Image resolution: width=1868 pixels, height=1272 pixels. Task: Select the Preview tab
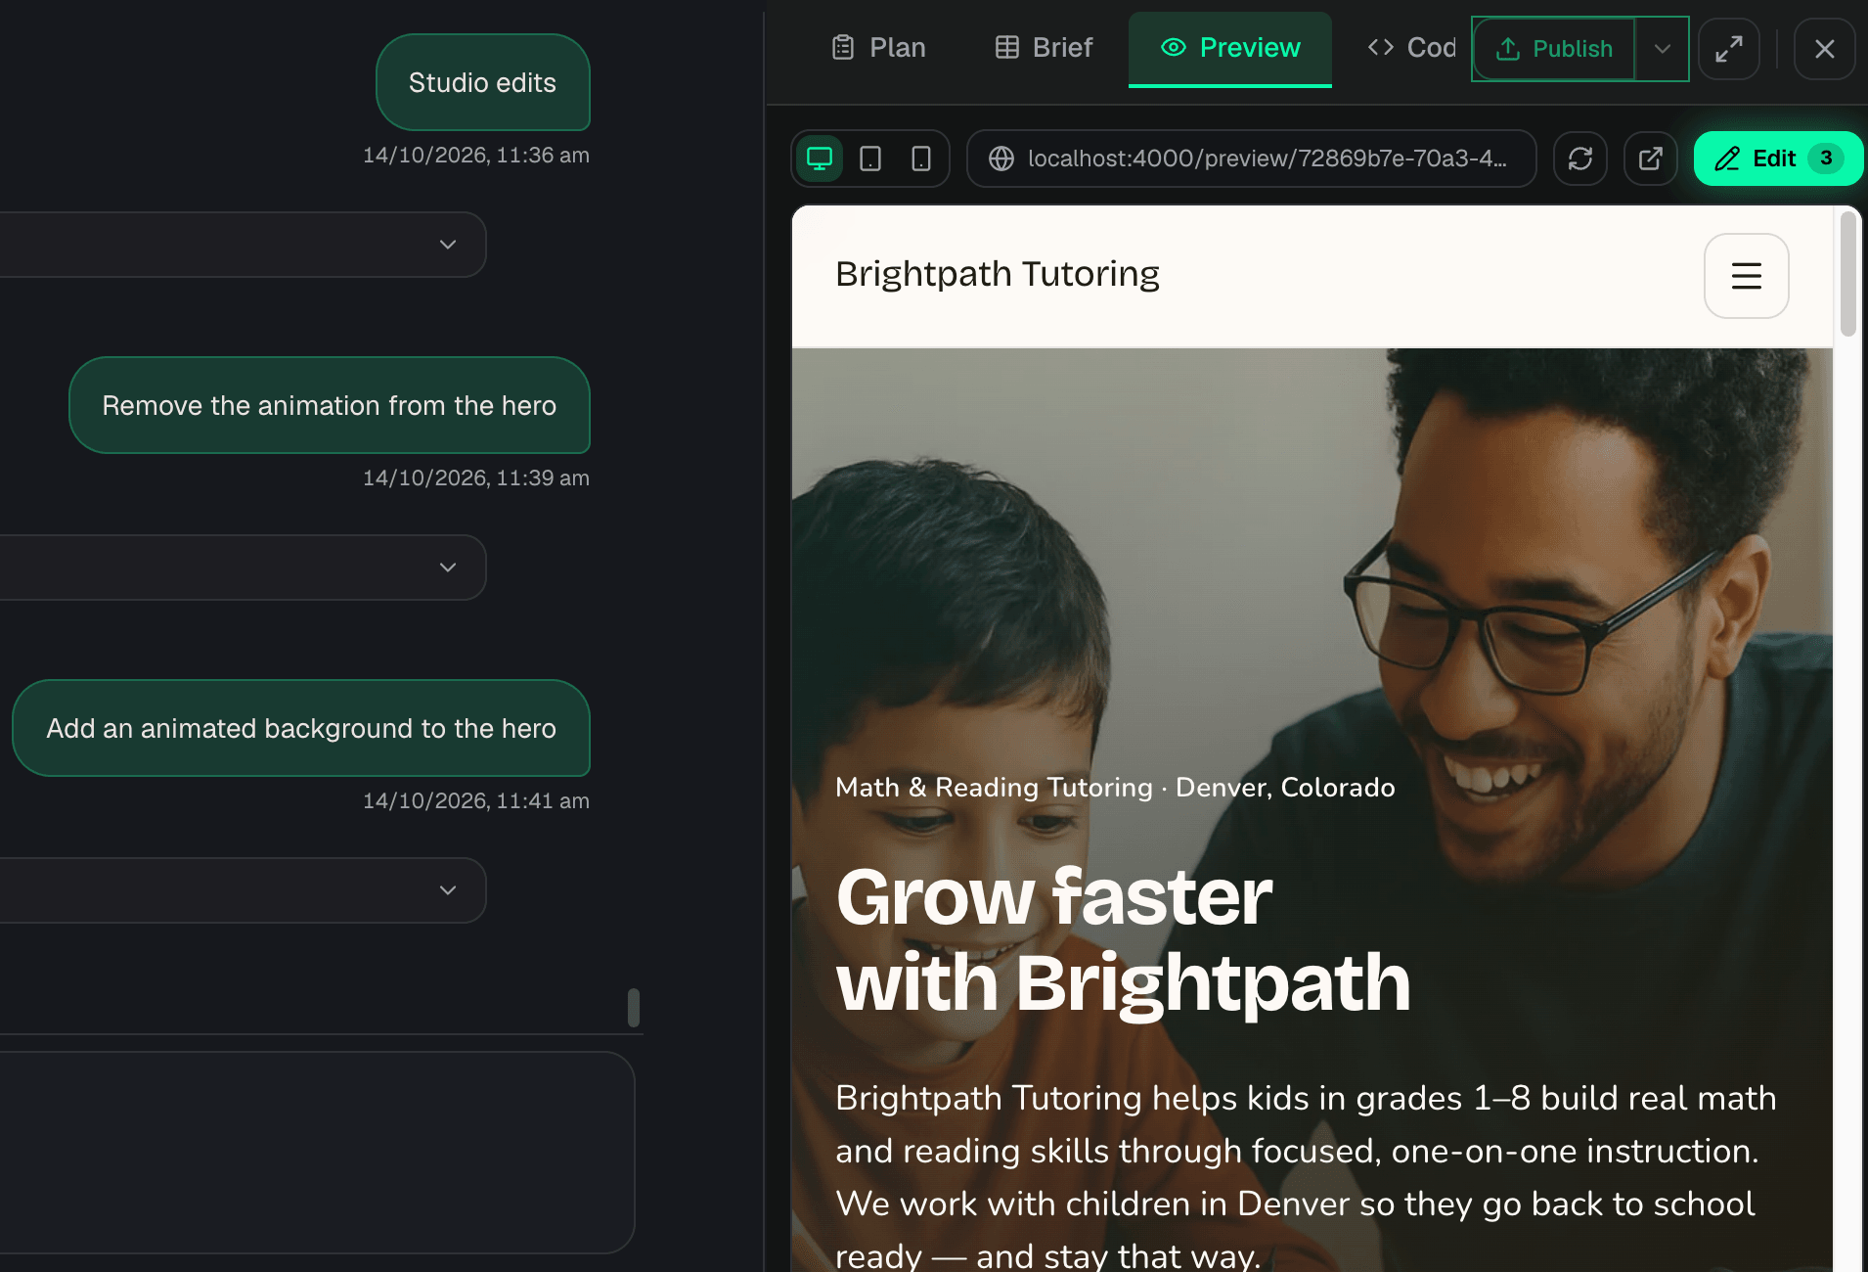tap(1230, 48)
